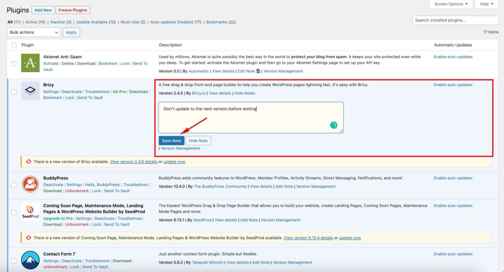Open the Bulk actions dropdown
This screenshot has width=504, height=272.
[x=34, y=32]
